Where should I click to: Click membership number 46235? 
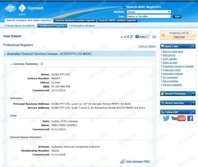click(x=55, y=151)
